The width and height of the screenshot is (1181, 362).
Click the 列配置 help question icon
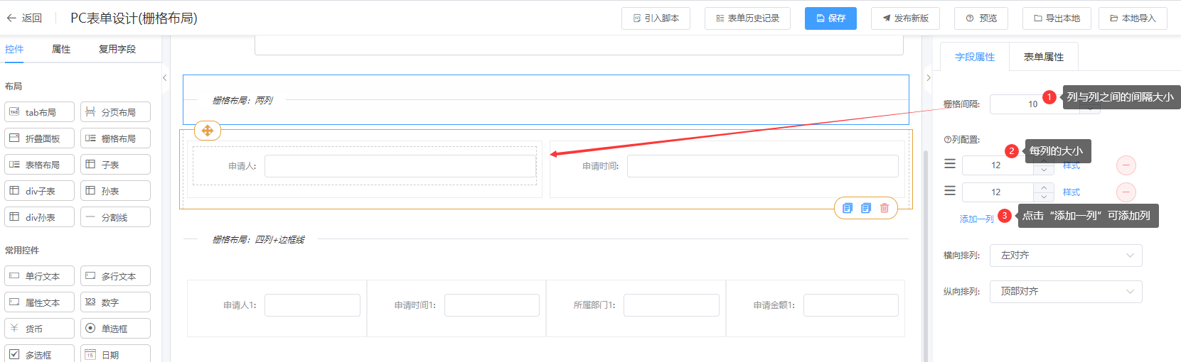pos(947,140)
